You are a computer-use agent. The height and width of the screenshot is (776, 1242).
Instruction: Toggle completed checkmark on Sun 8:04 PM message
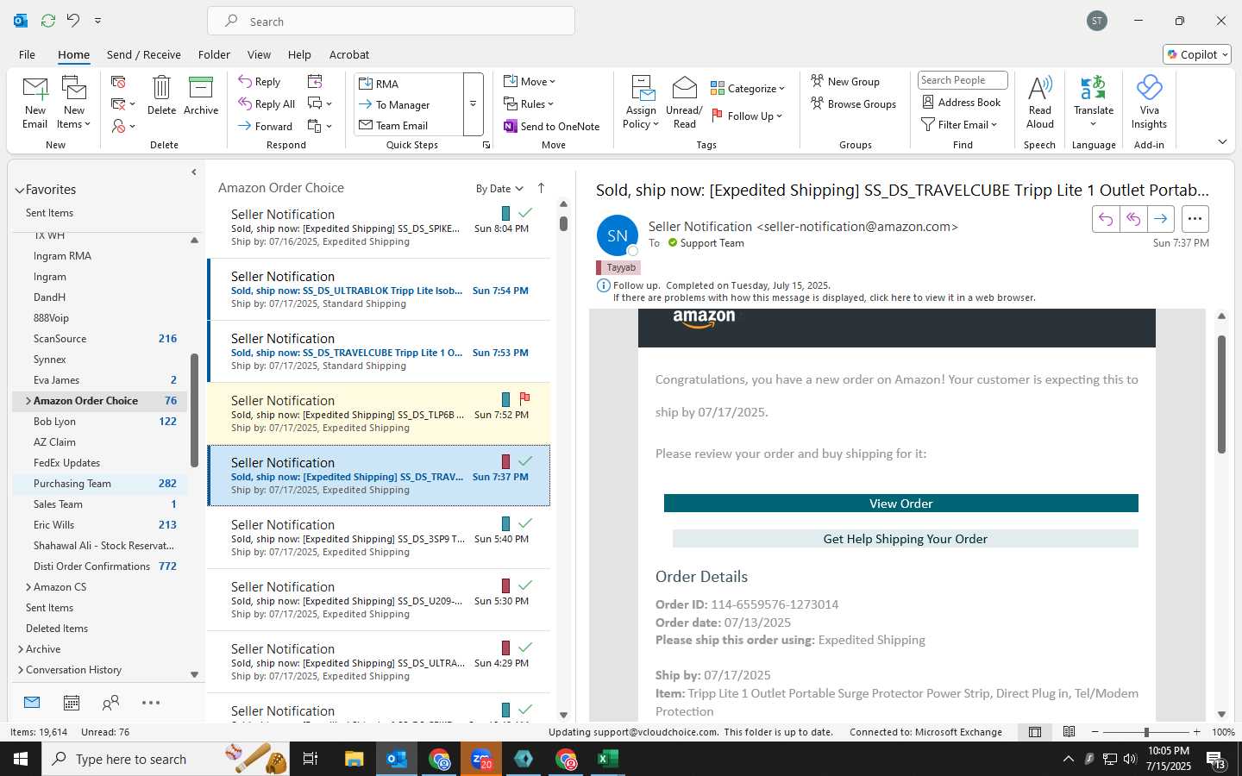pos(524,212)
